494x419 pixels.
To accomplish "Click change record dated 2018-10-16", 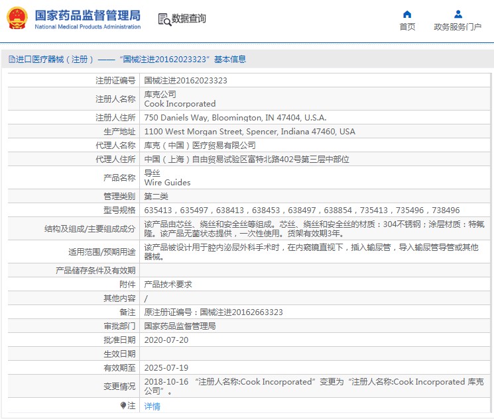I will [314, 386].
